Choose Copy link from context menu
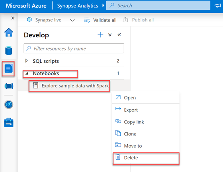This screenshot has height=172, width=223. [146, 122]
